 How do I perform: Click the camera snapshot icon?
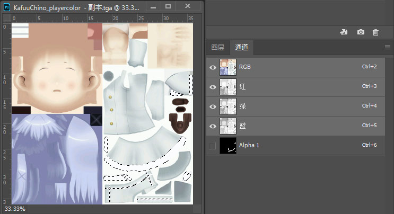[x=361, y=32]
